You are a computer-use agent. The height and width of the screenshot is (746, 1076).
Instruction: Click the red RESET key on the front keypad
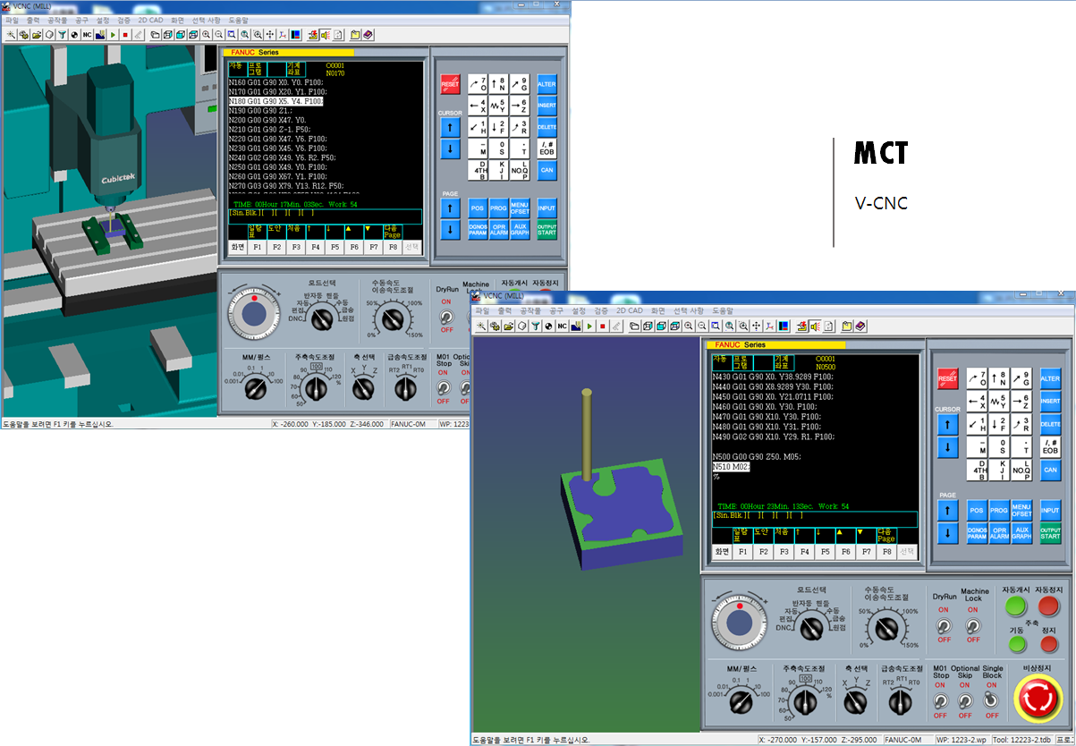(x=947, y=378)
